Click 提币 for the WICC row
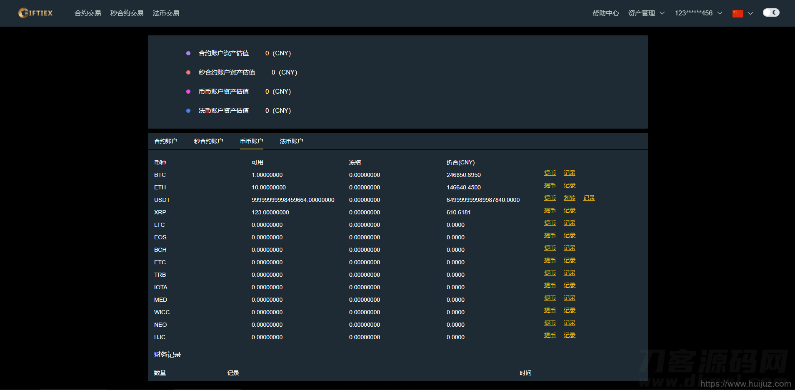 tap(550, 310)
